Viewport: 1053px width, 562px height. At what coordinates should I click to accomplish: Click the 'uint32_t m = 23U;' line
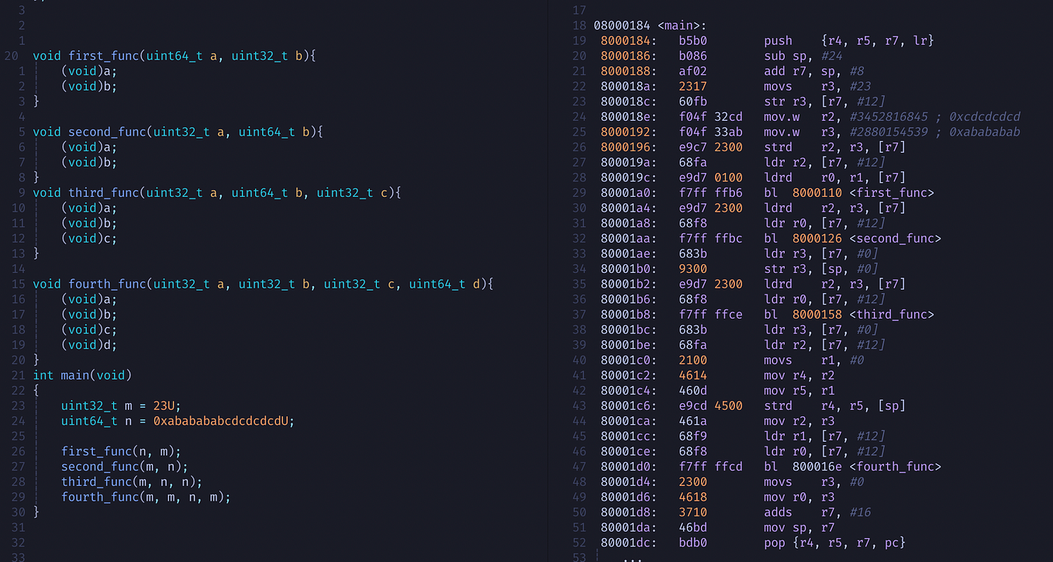(121, 405)
